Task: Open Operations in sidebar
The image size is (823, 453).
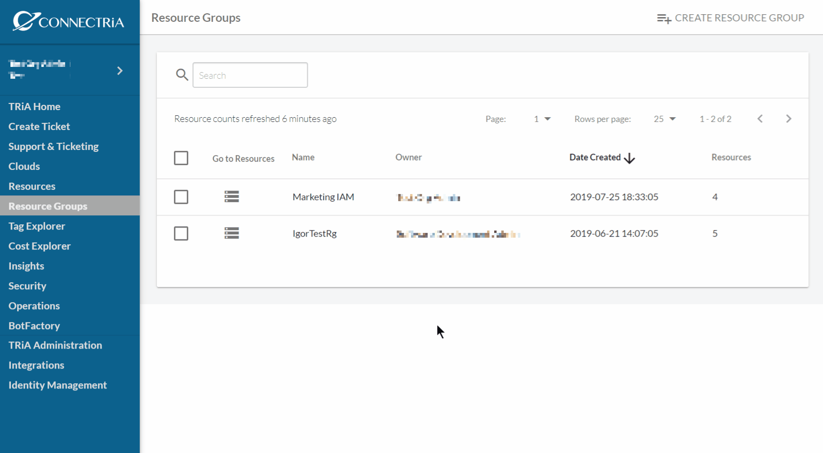Action: (x=34, y=306)
